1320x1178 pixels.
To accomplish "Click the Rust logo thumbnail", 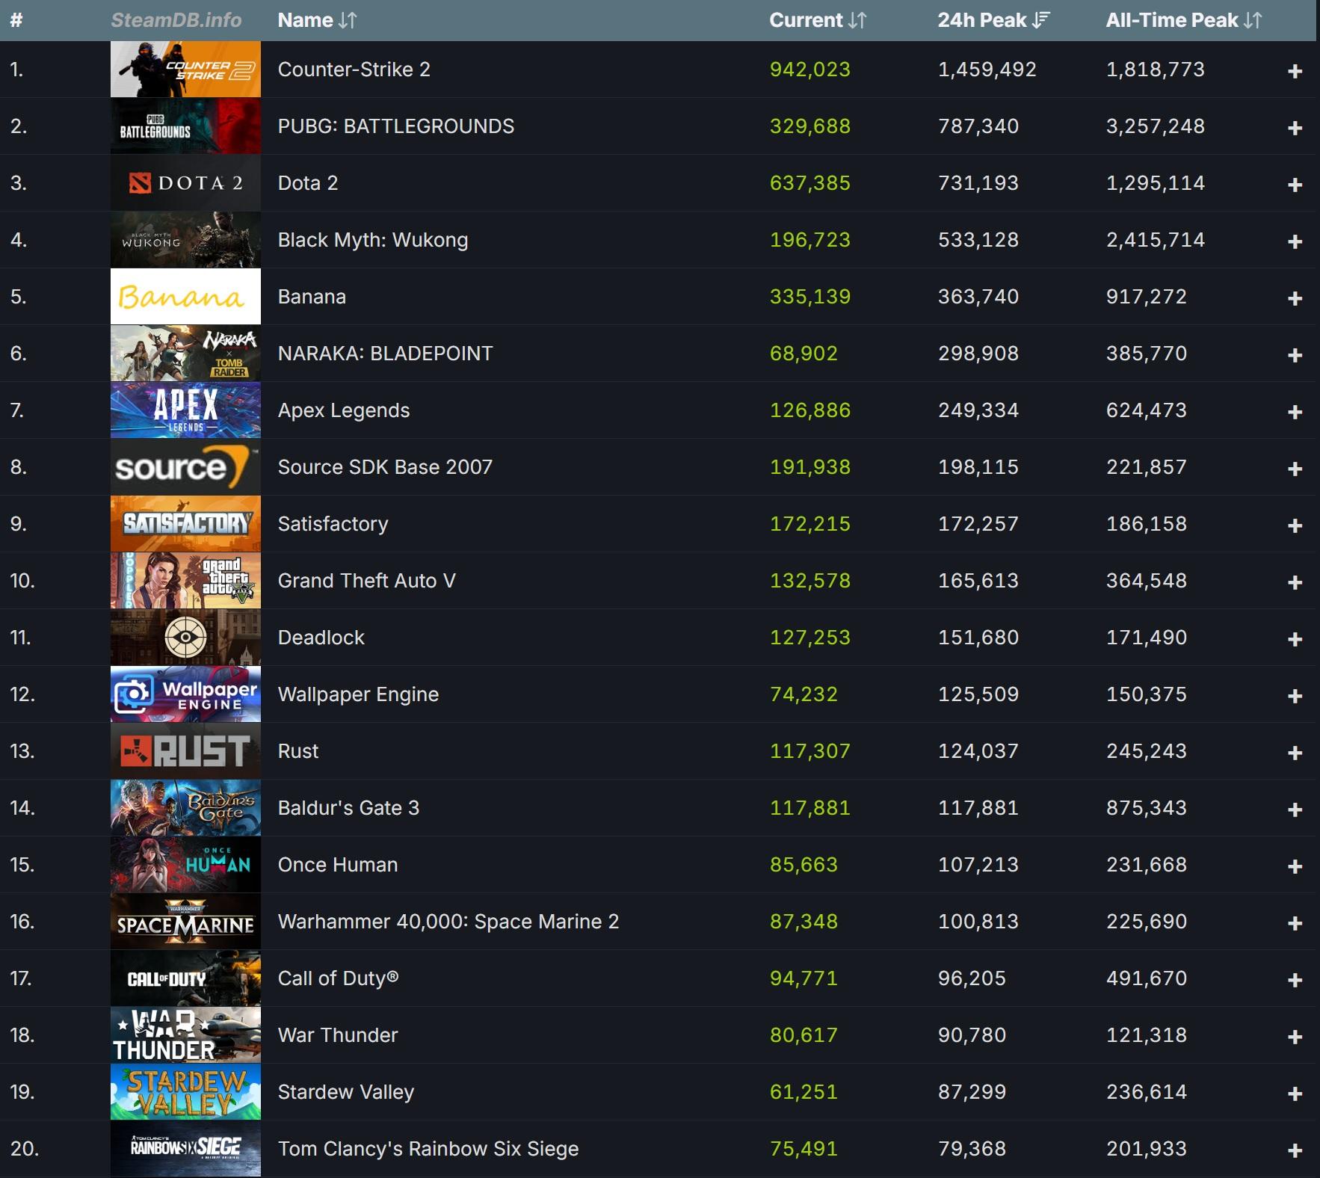I will pos(185,751).
